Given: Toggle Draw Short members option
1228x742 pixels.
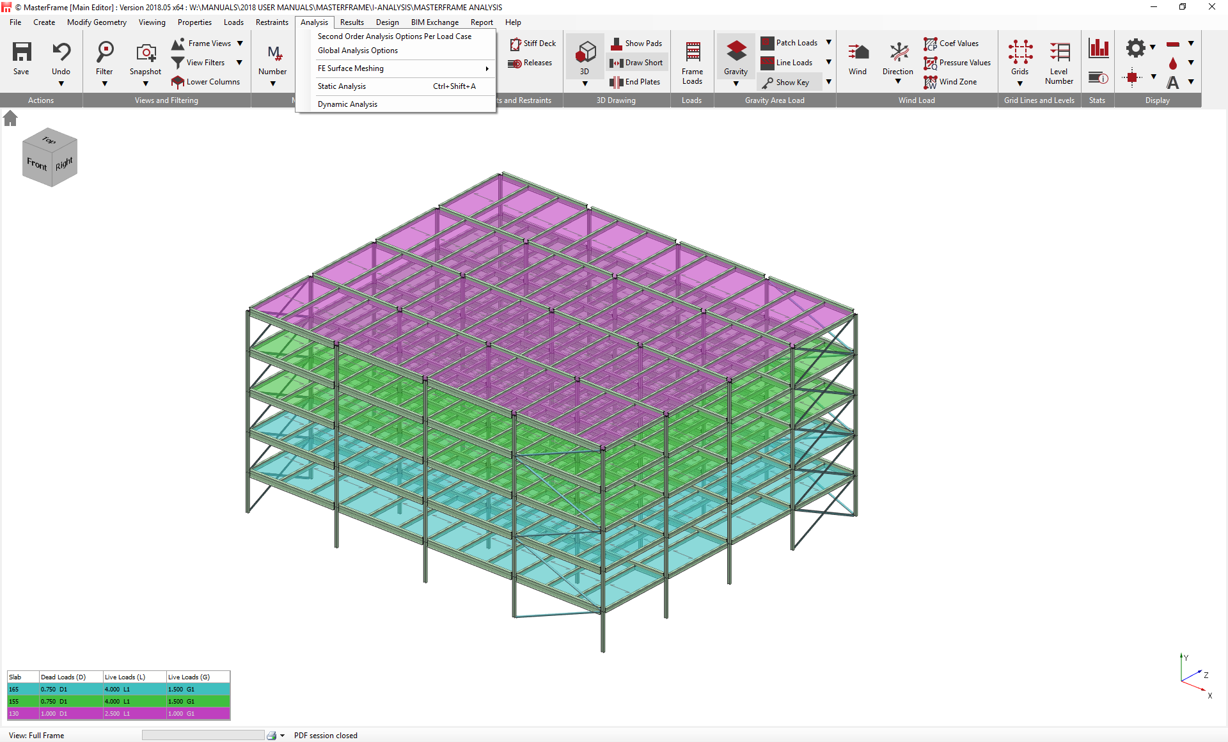Looking at the screenshot, I should (636, 63).
